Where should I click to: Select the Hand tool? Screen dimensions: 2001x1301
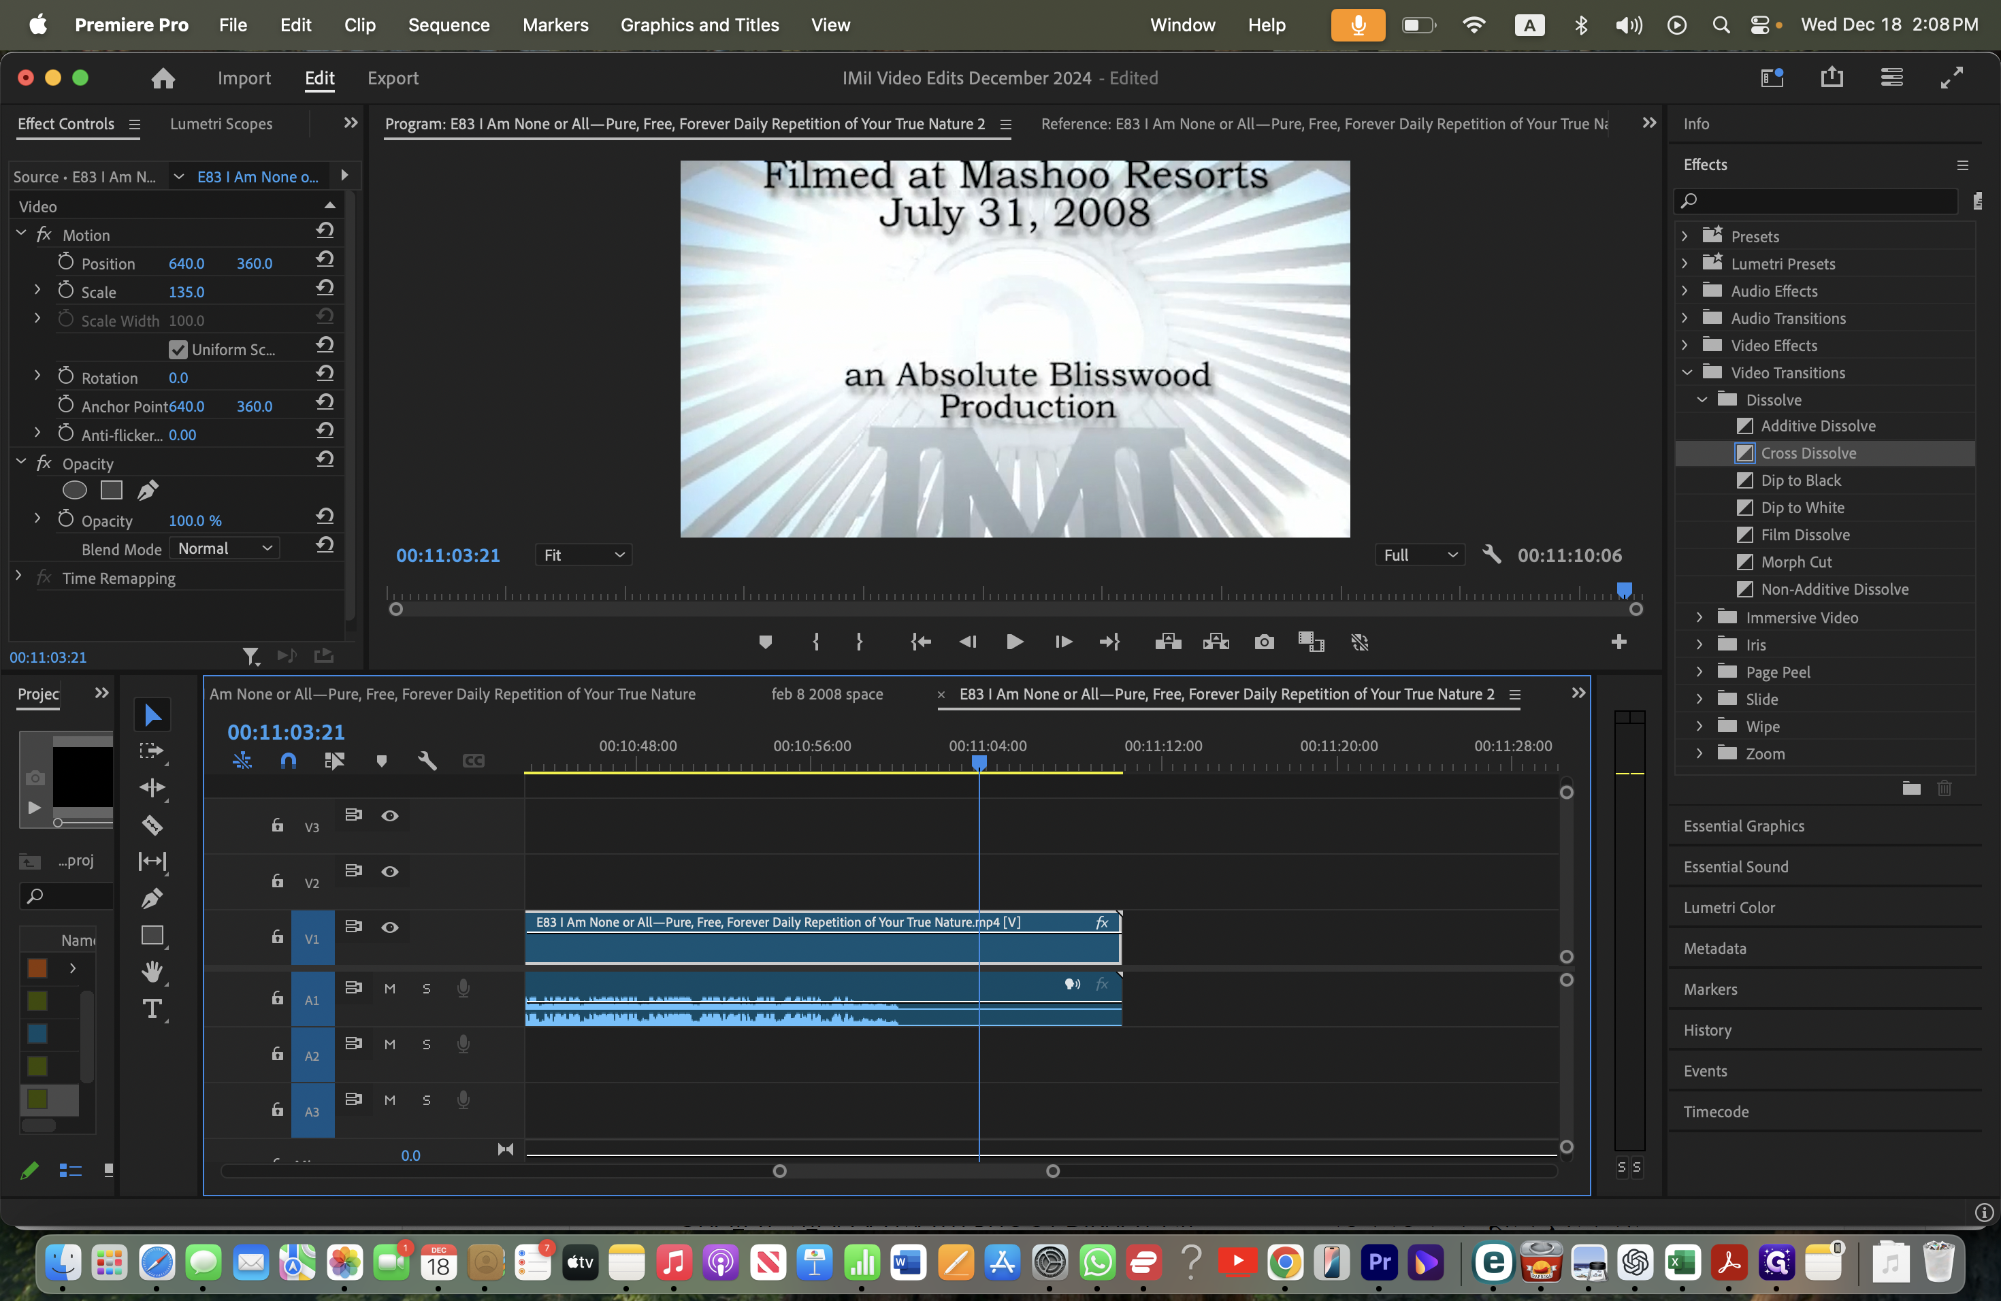tap(152, 972)
